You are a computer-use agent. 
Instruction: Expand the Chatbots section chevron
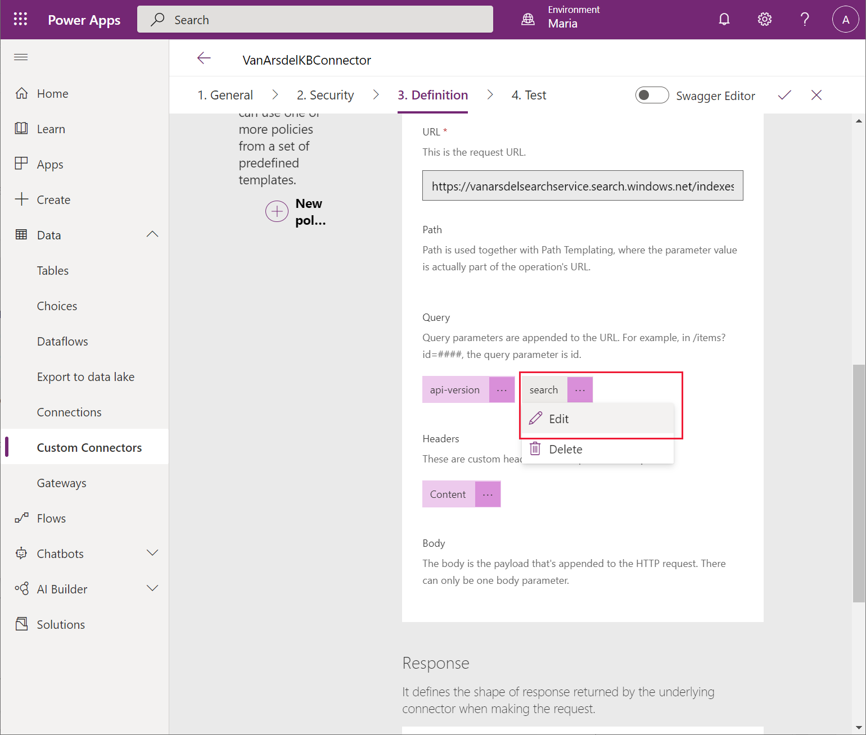point(152,553)
